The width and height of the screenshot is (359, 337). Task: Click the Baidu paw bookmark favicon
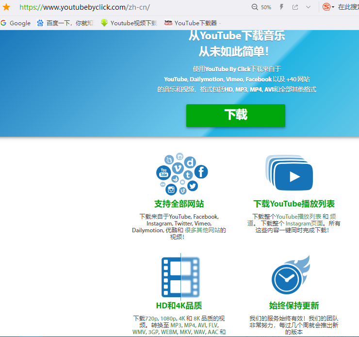[40, 23]
